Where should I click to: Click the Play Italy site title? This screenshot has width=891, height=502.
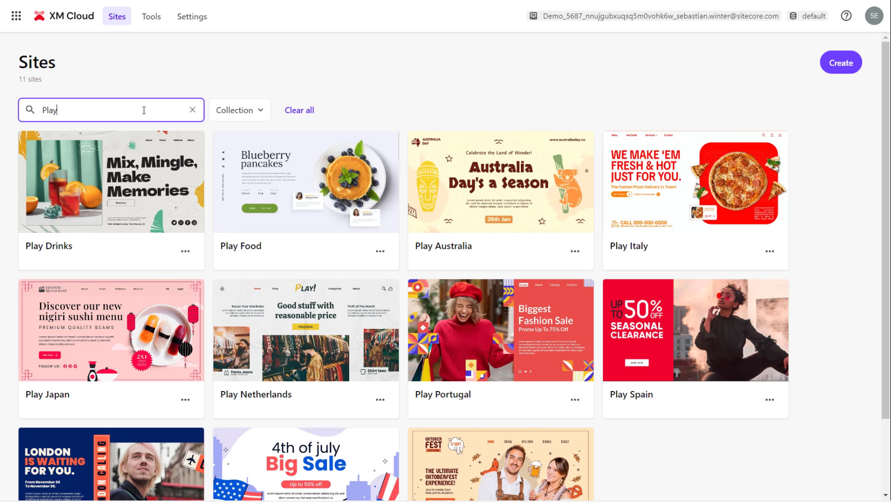click(629, 246)
